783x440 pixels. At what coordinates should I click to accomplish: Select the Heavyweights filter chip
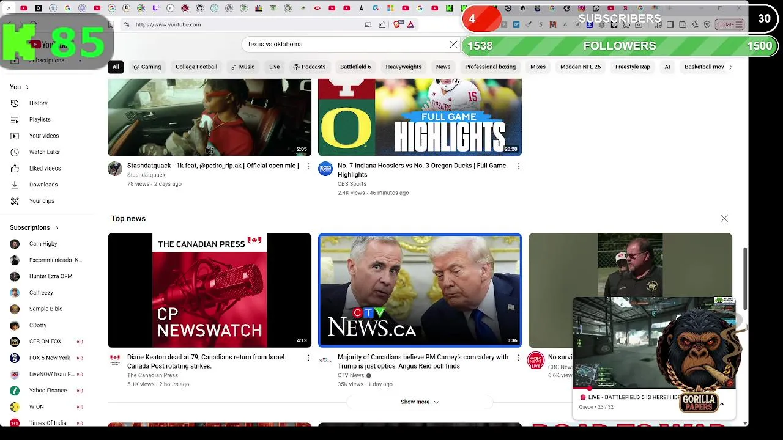[403, 67]
